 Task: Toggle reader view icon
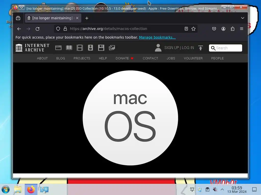click(x=186, y=29)
